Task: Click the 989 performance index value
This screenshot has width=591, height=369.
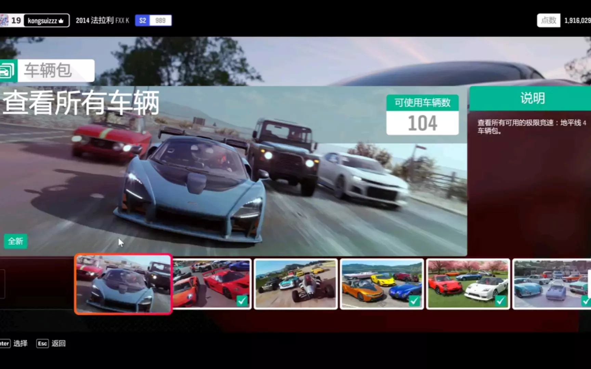Action: point(160,20)
